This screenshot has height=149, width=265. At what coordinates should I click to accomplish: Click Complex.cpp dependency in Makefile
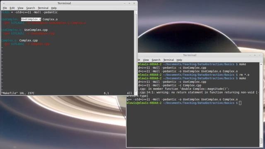coord(29,41)
